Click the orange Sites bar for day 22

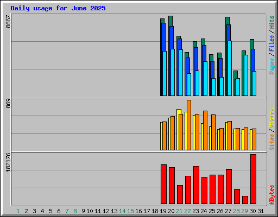coord(189,125)
